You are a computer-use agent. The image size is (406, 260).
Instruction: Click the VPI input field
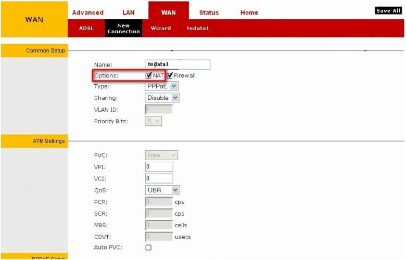159,166
